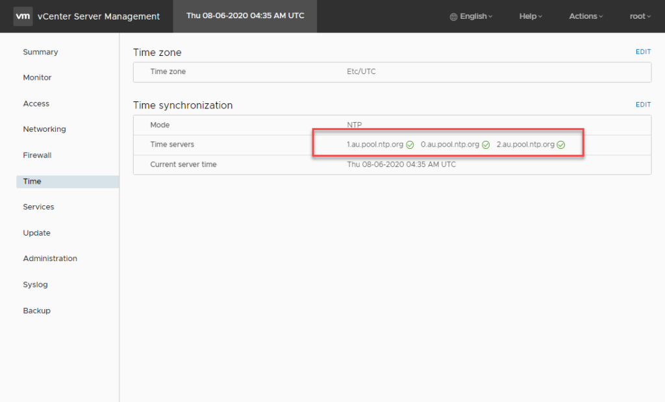
Task: Select the Time sidebar item
Action: pos(68,181)
